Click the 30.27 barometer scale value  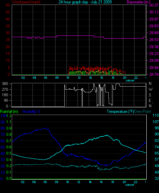tap(154, 5)
